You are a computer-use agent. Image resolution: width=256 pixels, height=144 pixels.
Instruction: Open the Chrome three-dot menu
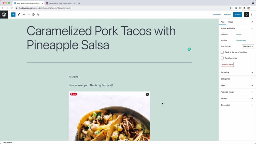pos(253,8)
